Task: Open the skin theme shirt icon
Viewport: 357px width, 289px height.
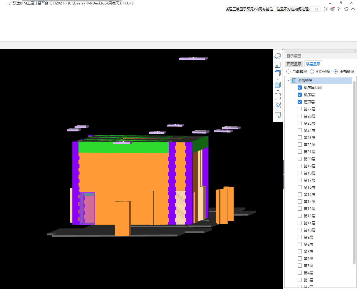Action: (x=346, y=9)
